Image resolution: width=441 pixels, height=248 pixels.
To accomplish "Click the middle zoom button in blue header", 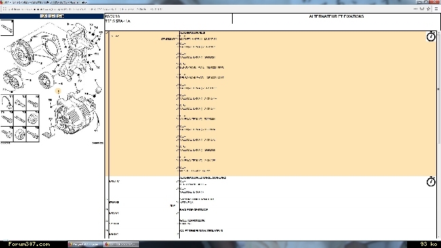I will tap(52, 16).
